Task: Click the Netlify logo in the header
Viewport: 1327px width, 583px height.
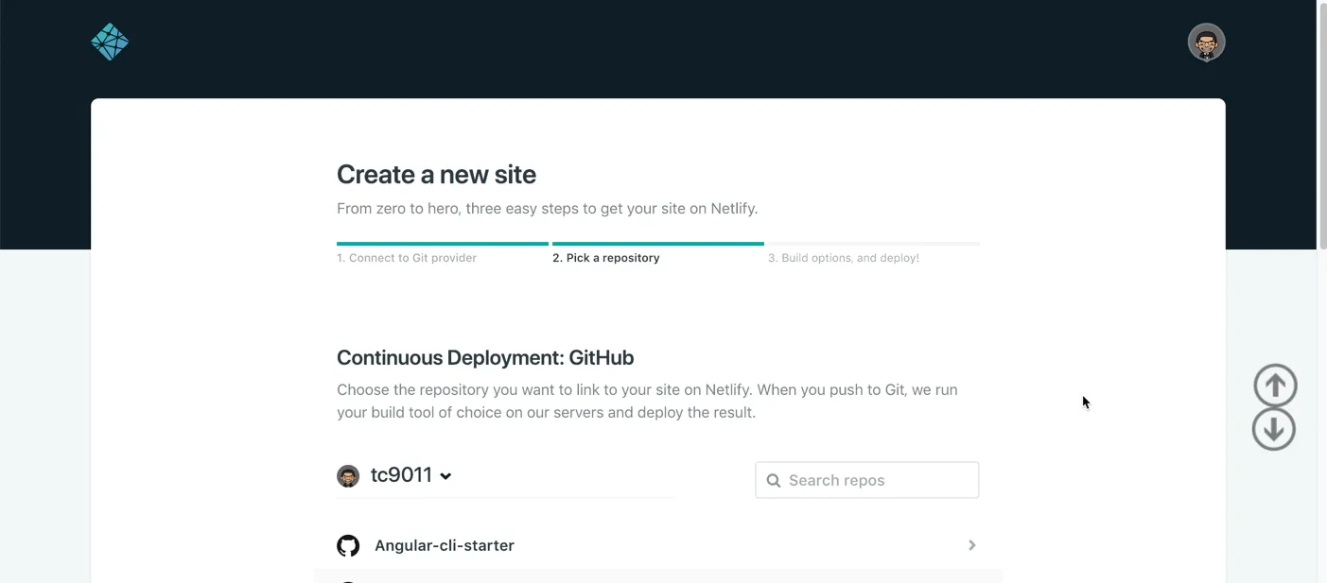Action: point(110,42)
